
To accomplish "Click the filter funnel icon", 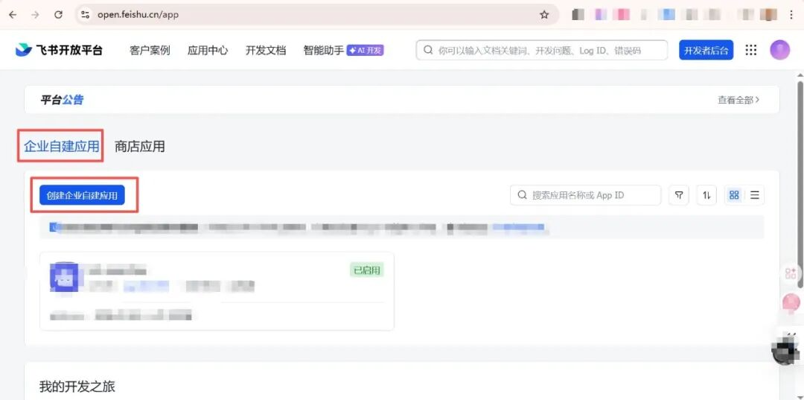I will click(x=679, y=195).
